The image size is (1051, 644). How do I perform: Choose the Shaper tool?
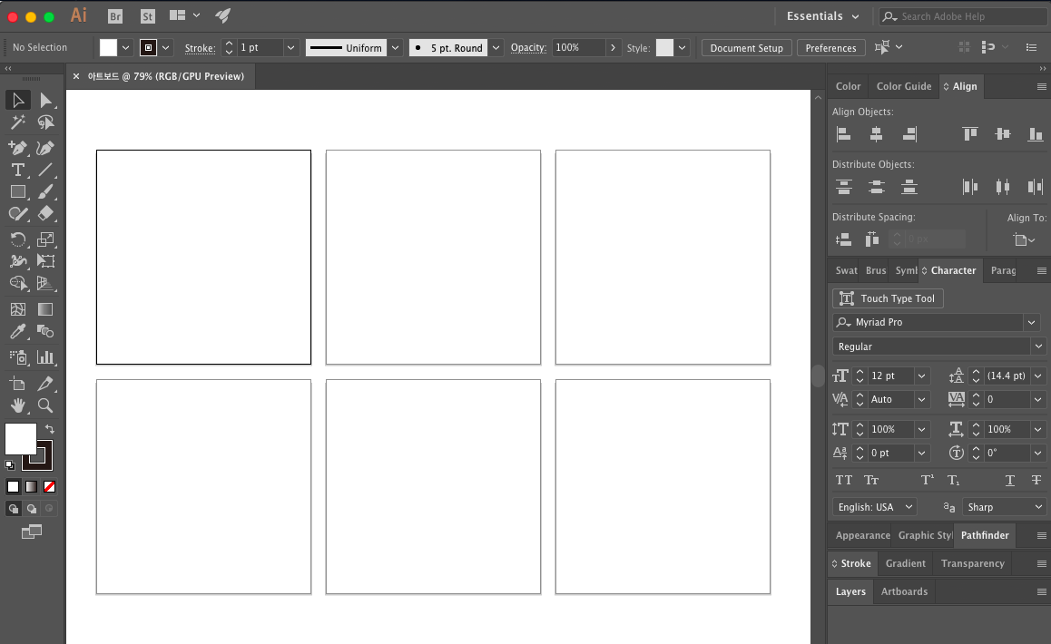18,214
